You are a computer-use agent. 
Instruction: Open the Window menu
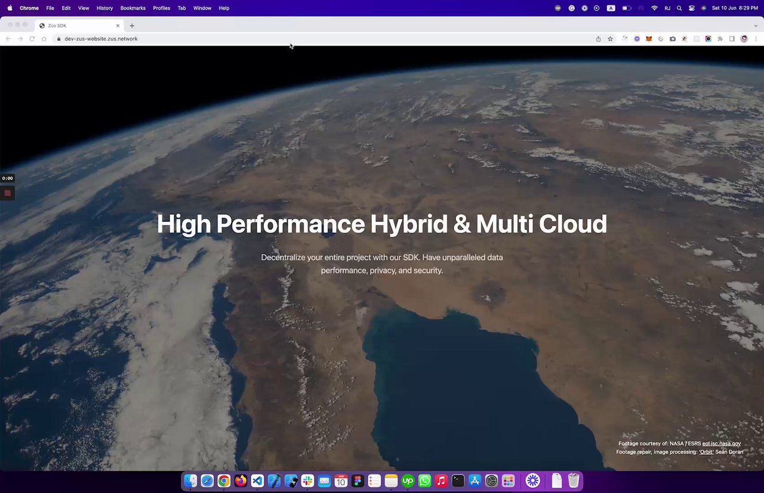click(202, 8)
